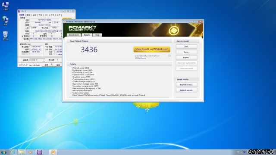Select the first (processor) tab in CPU-Z
This screenshot has height=155, width=276.
tap(22, 15)
